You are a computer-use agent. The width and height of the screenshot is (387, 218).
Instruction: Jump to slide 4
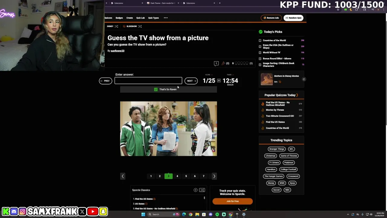click(177, 176)
